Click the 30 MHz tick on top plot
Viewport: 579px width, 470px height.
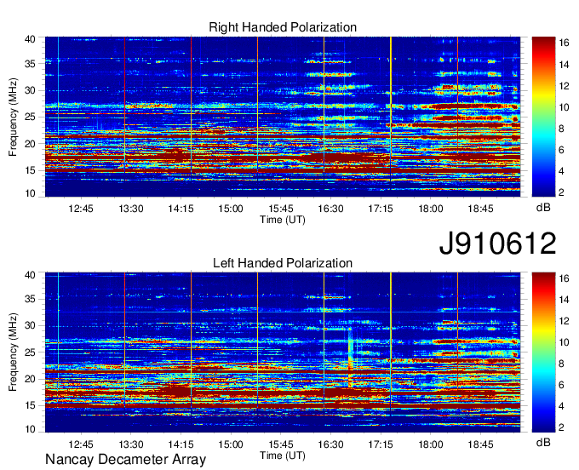[x=30, y=91]
